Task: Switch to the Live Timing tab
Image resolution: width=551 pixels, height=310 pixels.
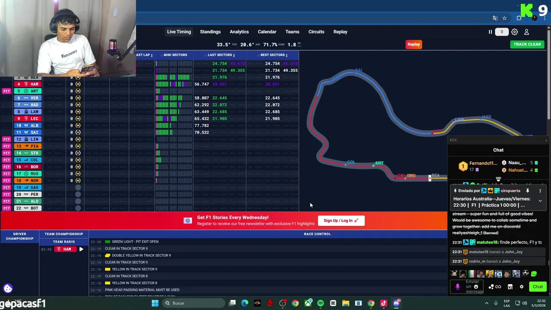Action: [x=179, y=32]
